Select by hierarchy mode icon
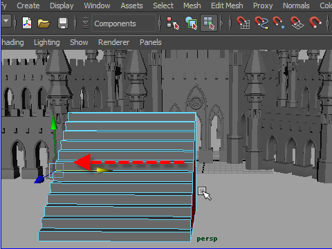 click(x=172, y=23)
